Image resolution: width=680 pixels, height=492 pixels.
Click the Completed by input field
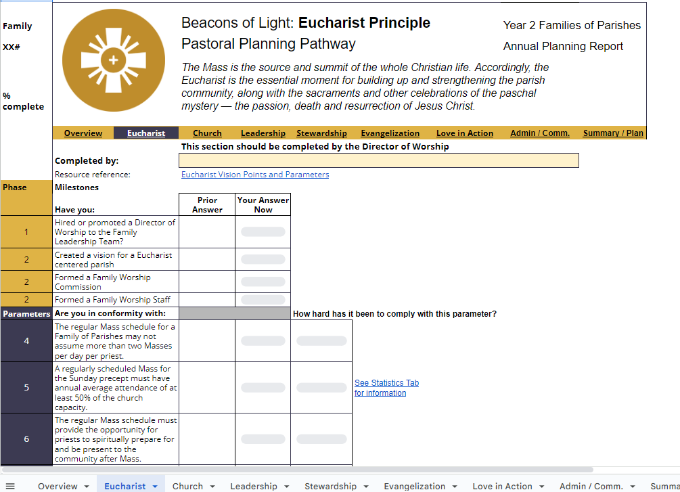click(x=378, y=160)
